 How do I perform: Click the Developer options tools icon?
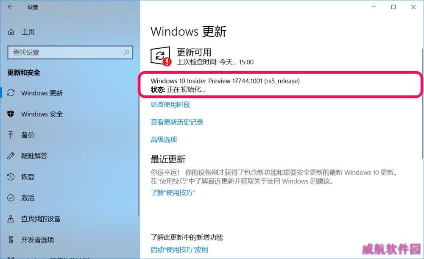[x=11, y=240]
